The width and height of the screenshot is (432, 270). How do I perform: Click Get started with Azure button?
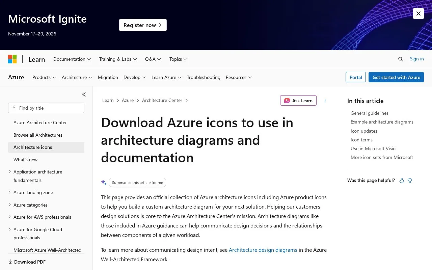[396, 77]
